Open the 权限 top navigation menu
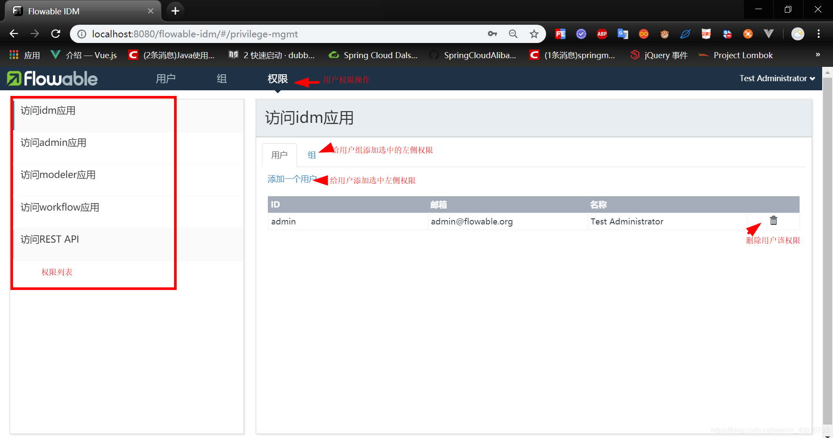The height and width of the screenshot is (438, 833). pyautogui.click(x=278, y=79)
